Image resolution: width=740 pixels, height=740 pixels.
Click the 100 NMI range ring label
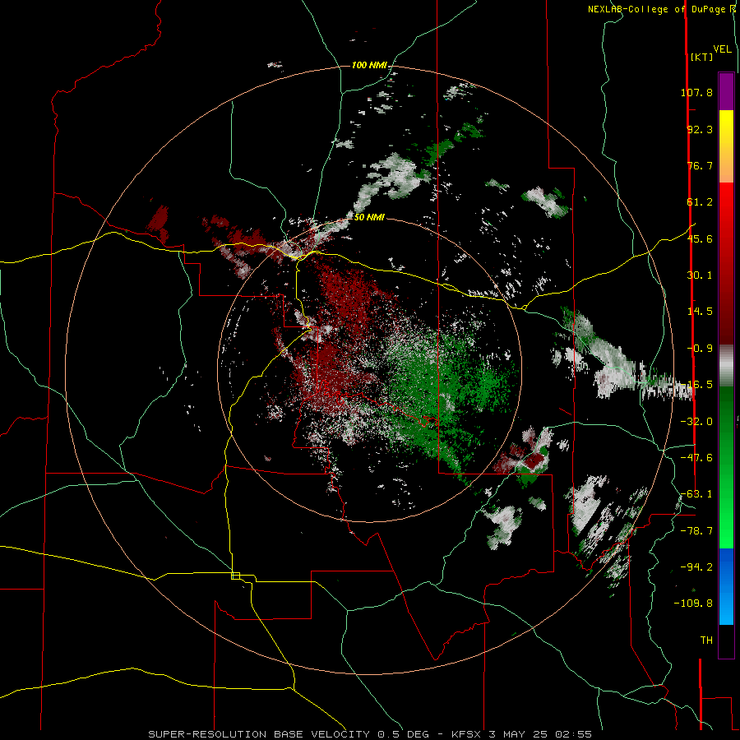point(369,65)
